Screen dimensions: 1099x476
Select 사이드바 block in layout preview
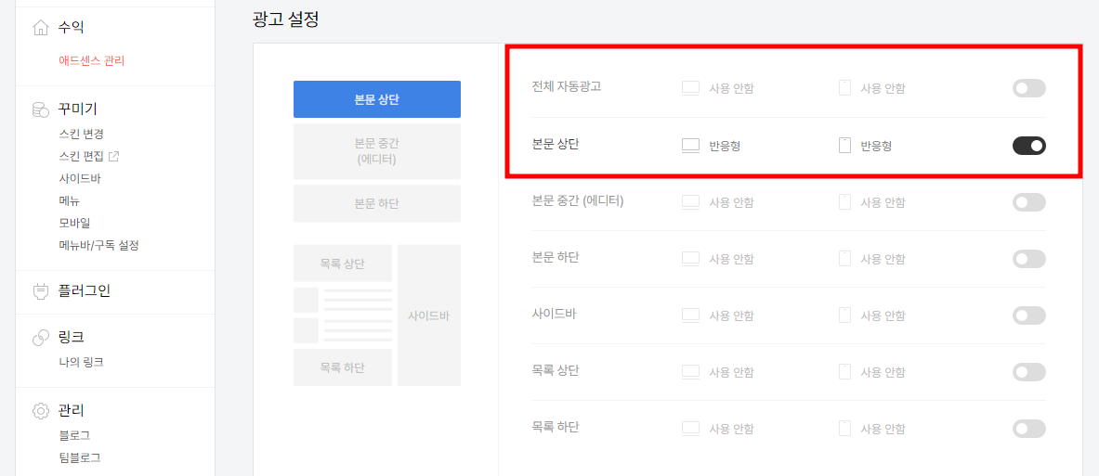point(429,315)
